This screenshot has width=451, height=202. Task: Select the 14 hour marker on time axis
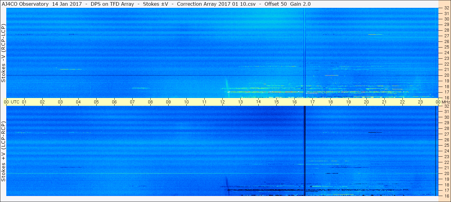pyautogui.click(x=258, y=102)
